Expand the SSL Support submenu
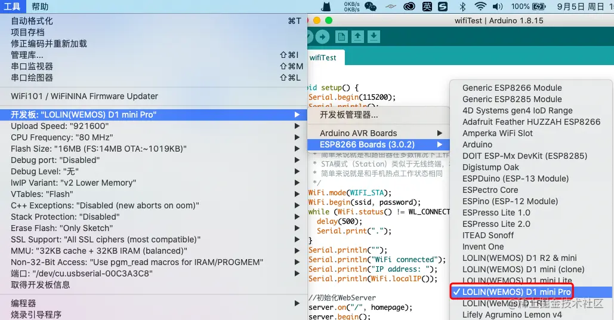 pos(153,239)
